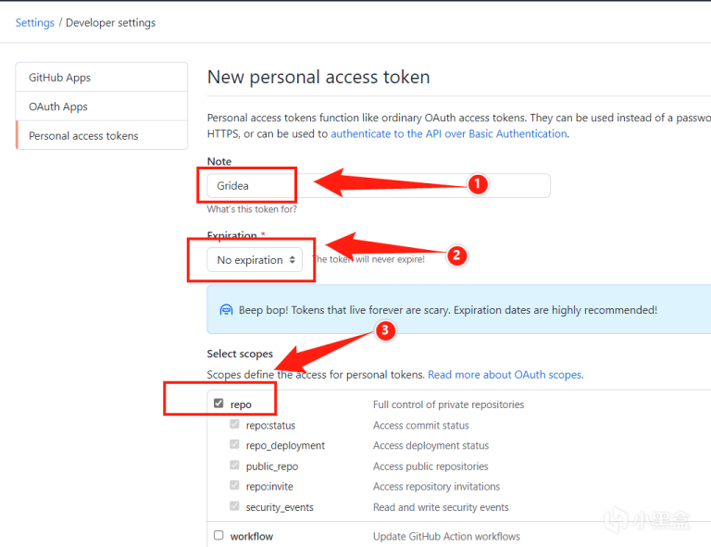This screenshot has width=711, height=547.
Task: Toggle the security_events scope checkbox
Action: click(235, 506)
